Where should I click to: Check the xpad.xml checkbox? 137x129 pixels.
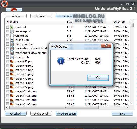[7, 27]
